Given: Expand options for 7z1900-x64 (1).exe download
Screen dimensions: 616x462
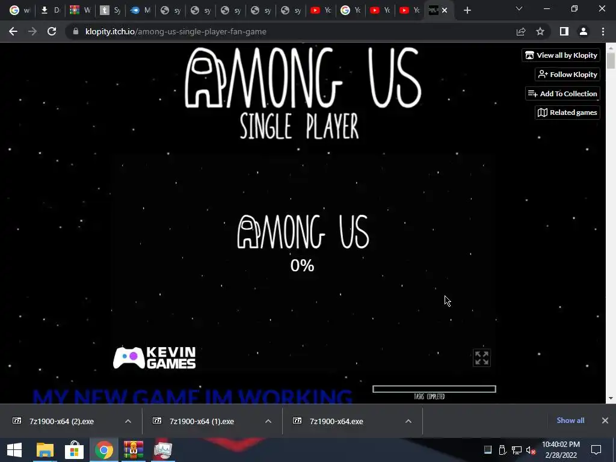Looking at the screenshot, I should tap(268, 421).
